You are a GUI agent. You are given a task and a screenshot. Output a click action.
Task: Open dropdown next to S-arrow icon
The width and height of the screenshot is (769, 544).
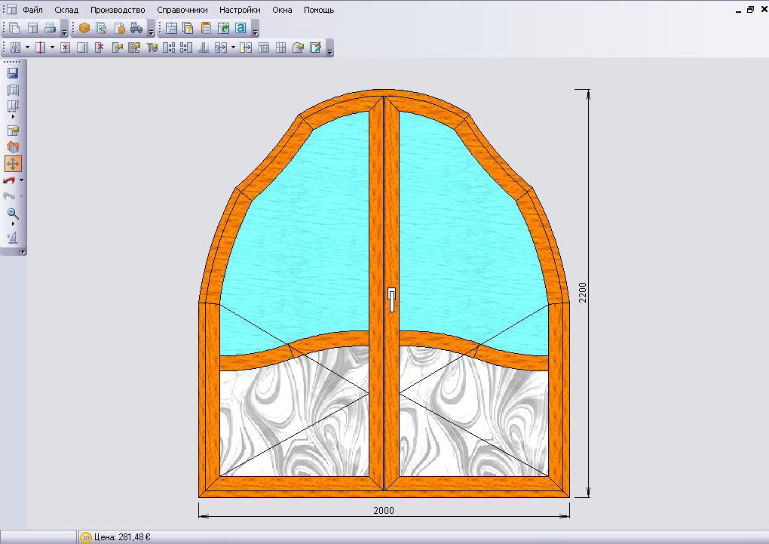233,47
